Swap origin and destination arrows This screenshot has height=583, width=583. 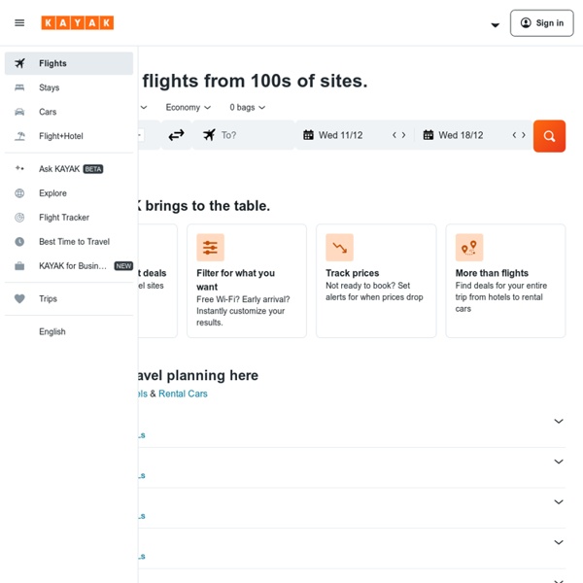click(176, 135)
